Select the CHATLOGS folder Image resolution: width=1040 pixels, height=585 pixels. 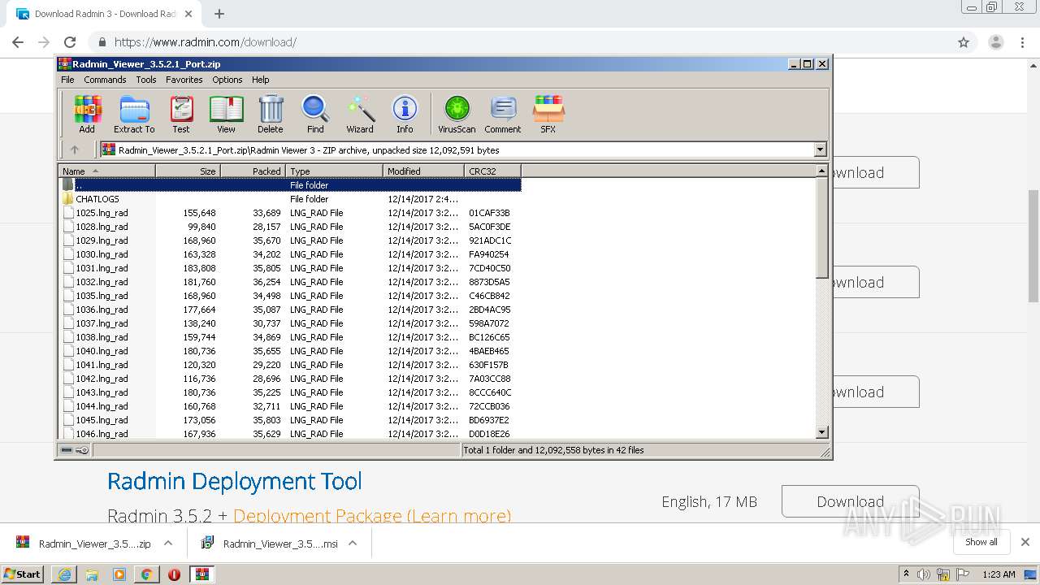click(289, 199)
